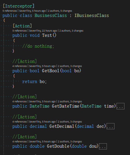Show 4 references for the GetBool method

point(20,66)
